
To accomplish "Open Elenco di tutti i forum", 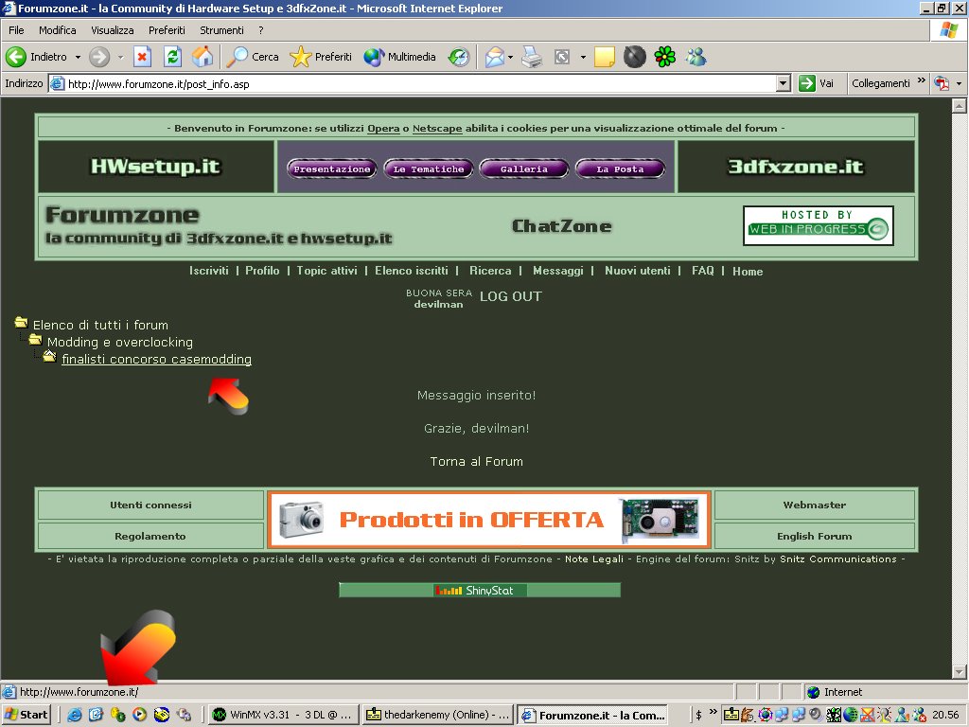I will click(x=100, y=326).
